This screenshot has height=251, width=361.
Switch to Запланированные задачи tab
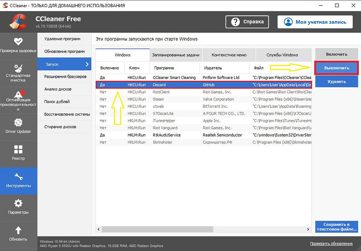point(176,55)
